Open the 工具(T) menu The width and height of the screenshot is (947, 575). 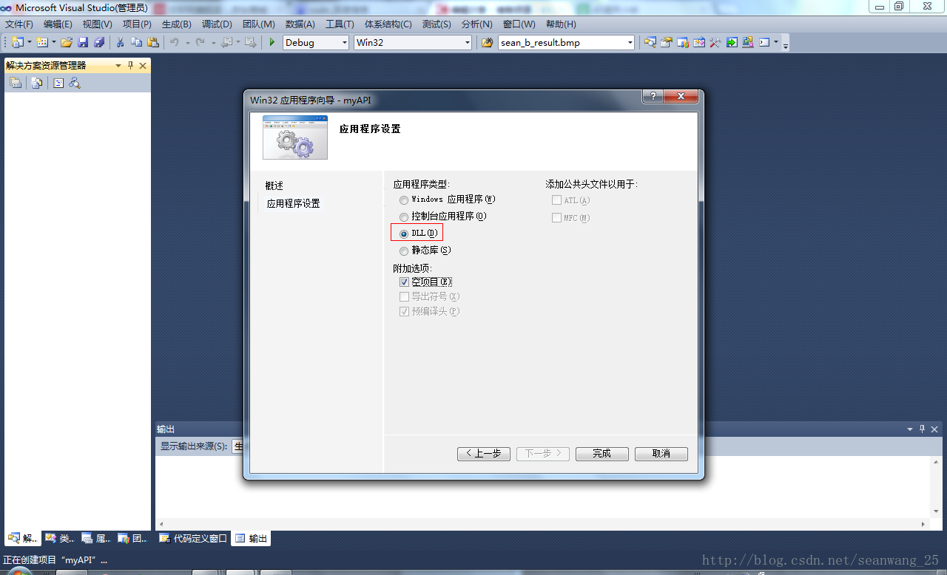[340, 24]
